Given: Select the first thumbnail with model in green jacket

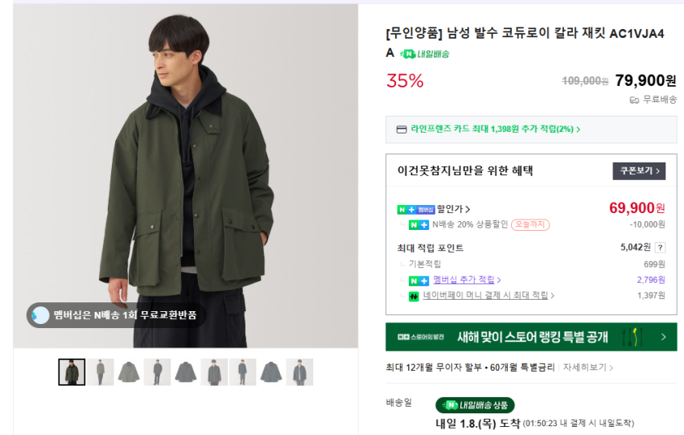Looking at the screenshot, I should tap(72, 372).
